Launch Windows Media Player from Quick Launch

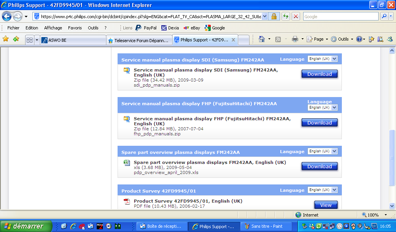[x=109, y=226]
